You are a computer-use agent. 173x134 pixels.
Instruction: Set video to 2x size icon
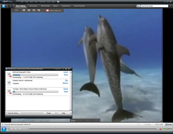(x=29, y=10)
